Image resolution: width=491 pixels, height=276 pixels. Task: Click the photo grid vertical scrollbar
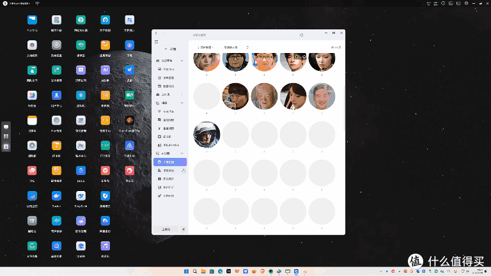344,108
